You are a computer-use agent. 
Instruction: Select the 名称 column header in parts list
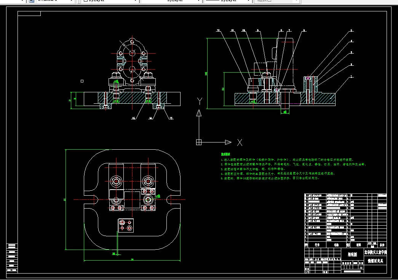click(x=336, y=245)
